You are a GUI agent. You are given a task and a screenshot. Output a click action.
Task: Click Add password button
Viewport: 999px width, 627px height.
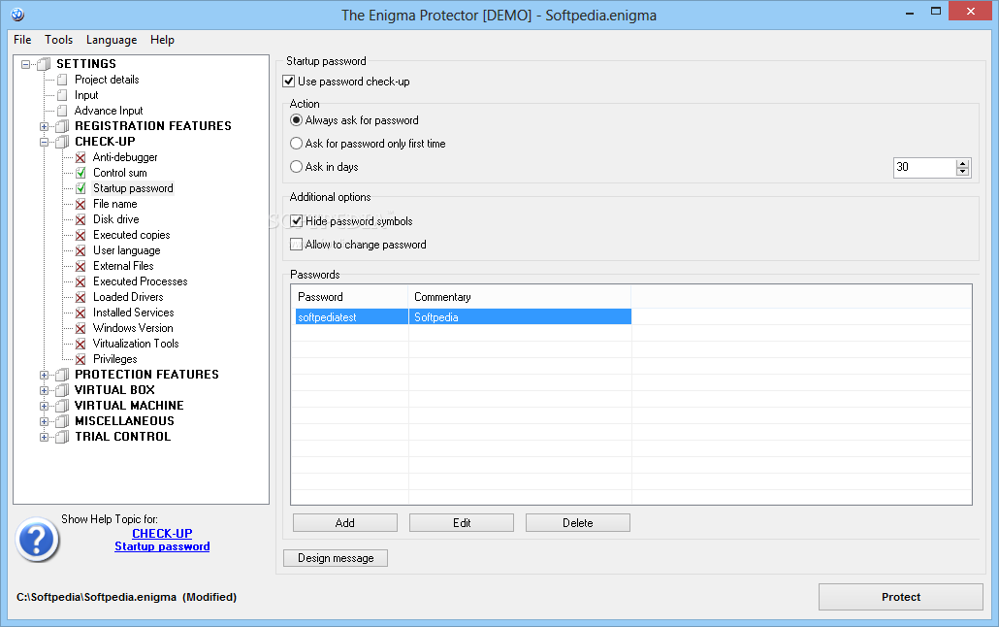[344, 523]
